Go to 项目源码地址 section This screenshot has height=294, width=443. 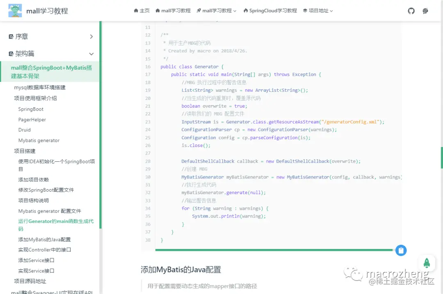(x=30, y=281)
